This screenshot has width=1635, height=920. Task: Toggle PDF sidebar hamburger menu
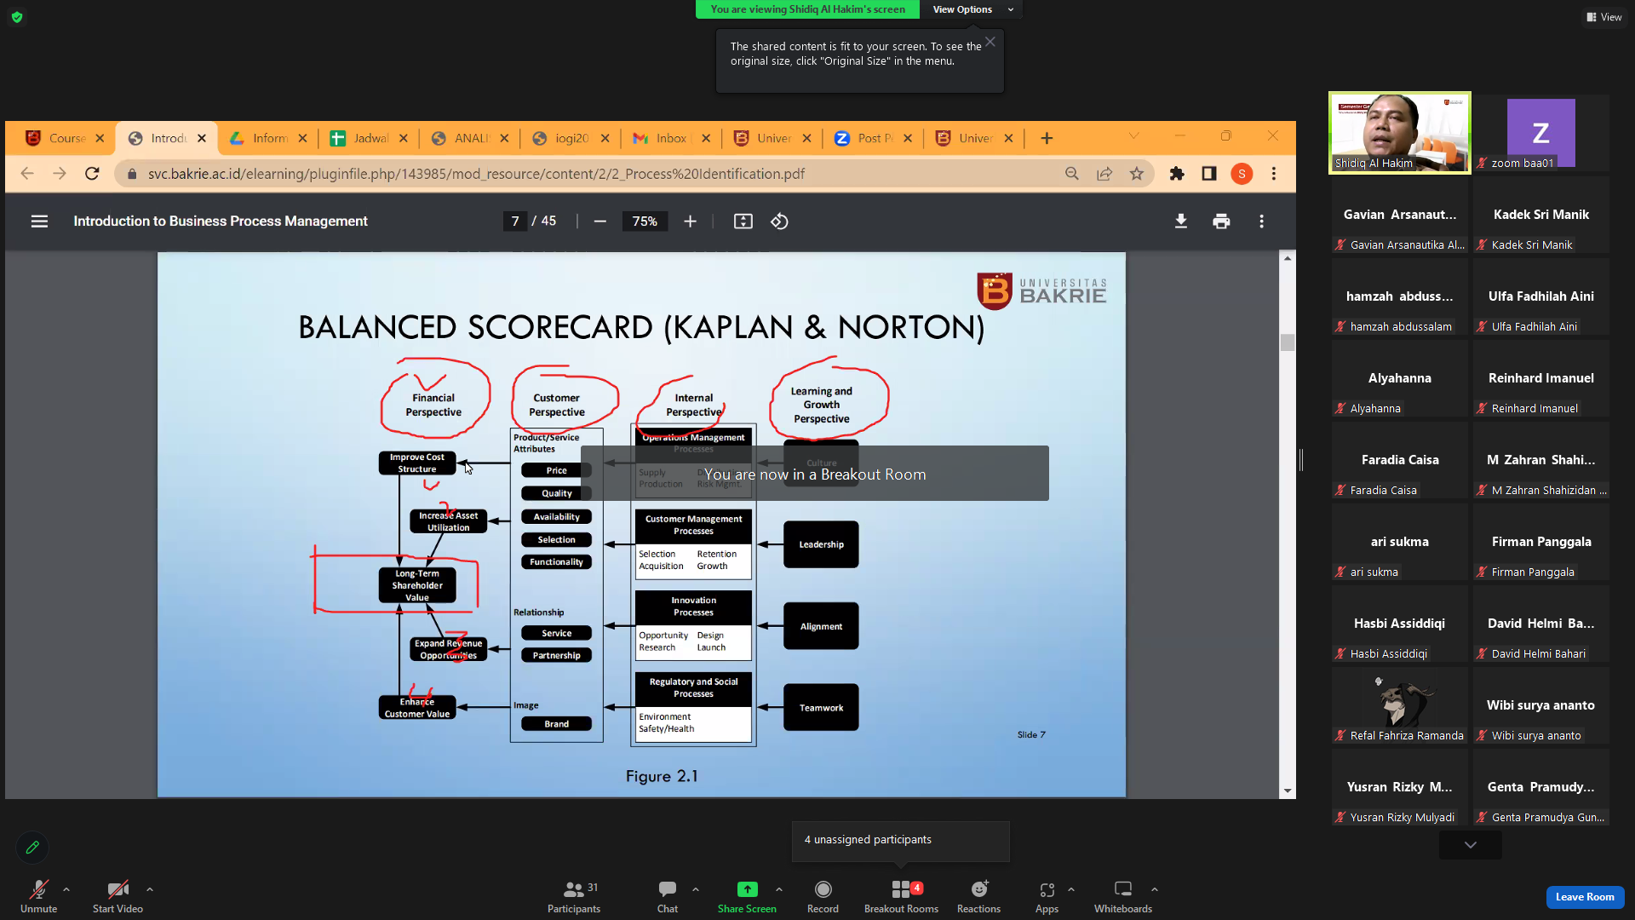(39, 221)
